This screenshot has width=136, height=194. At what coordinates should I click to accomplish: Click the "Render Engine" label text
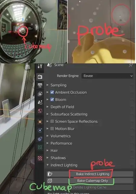pos(68,76)
